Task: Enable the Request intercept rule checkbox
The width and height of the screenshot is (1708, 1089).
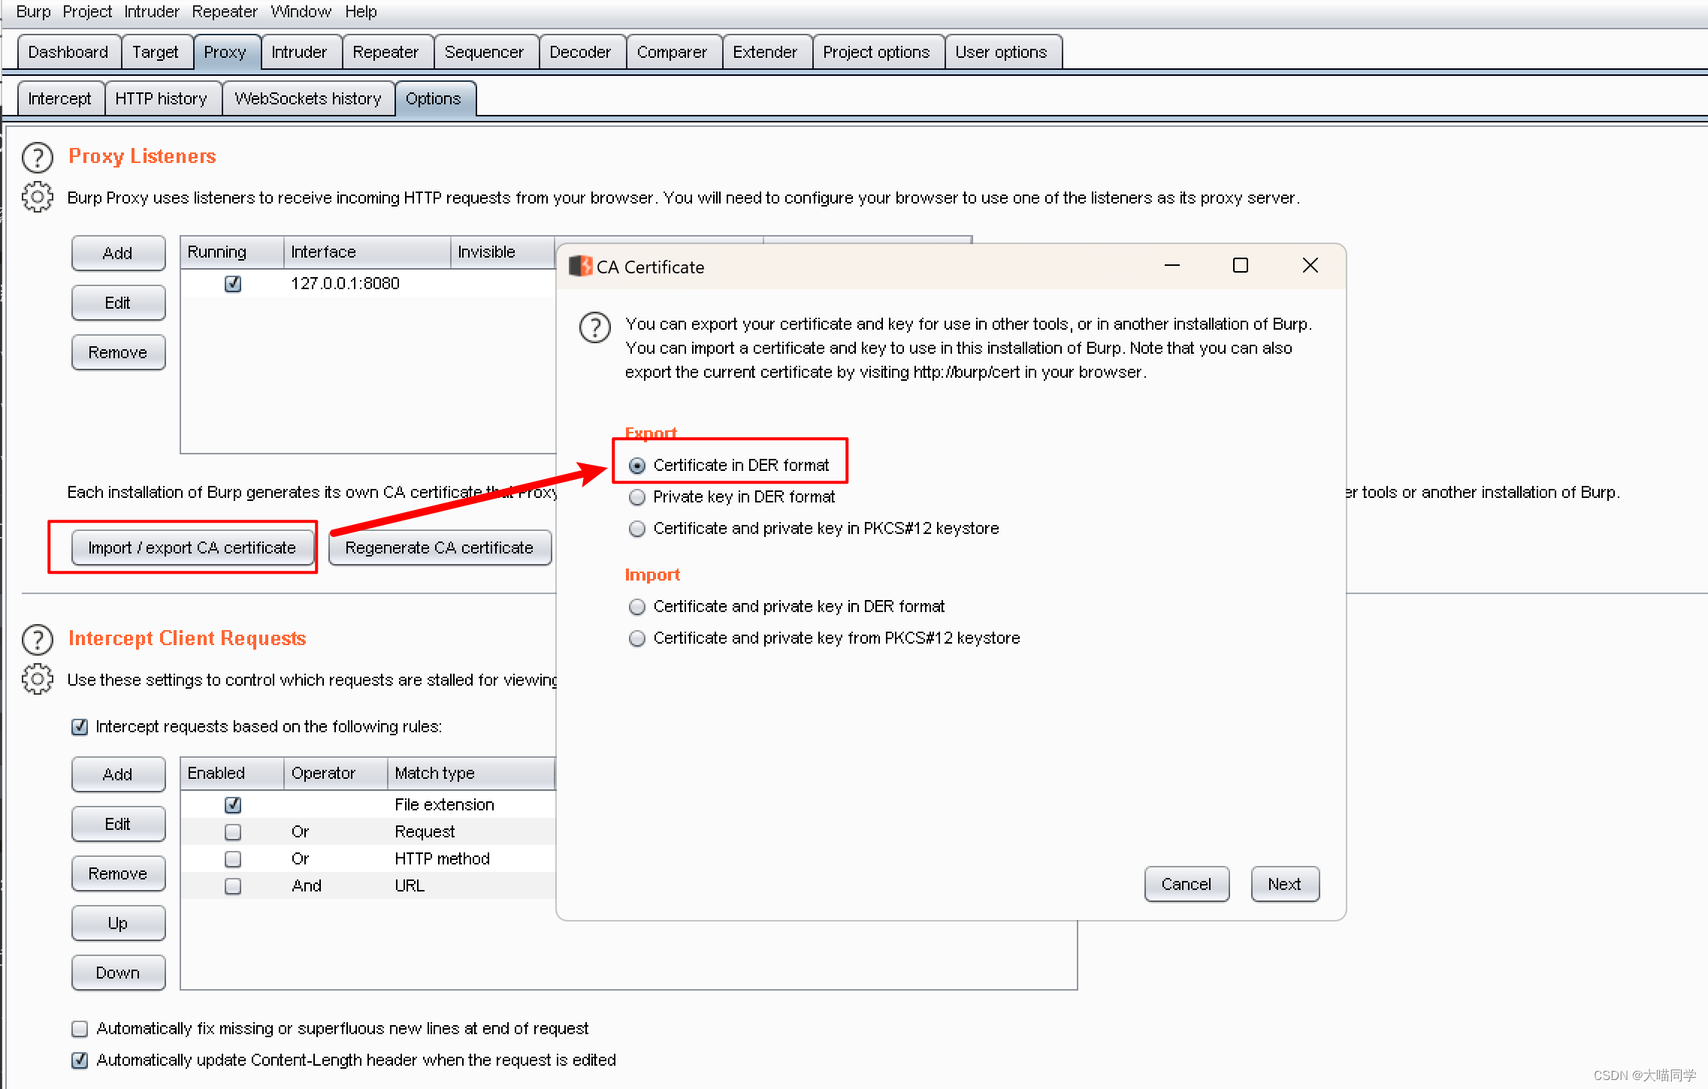Action: pyautogui.click(x=233, y=832)
